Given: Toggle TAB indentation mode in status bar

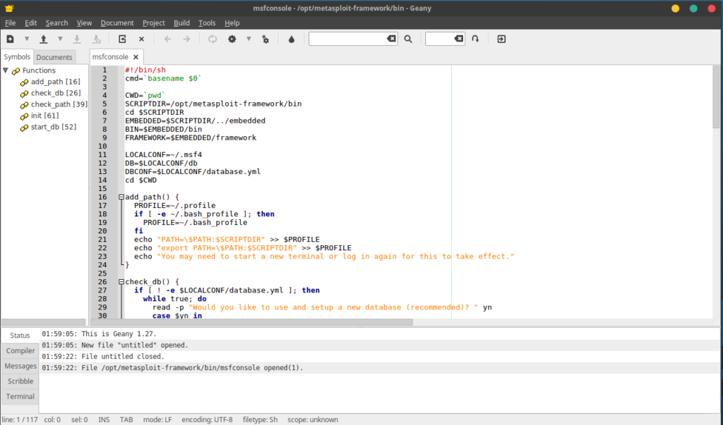Looking at the screenshot, I should 126,419.
